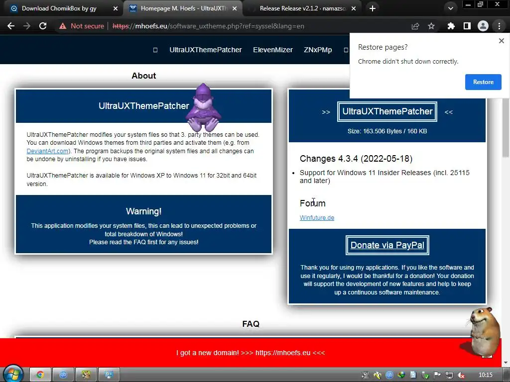The width and height of the screenshot is (510, 382).
Task: Open qBittorrent taskbar button
Action: coord(63,375)
